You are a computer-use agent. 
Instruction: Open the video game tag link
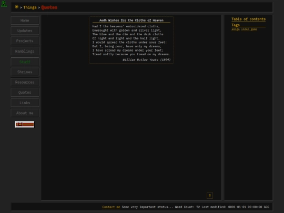pos(249,29)
